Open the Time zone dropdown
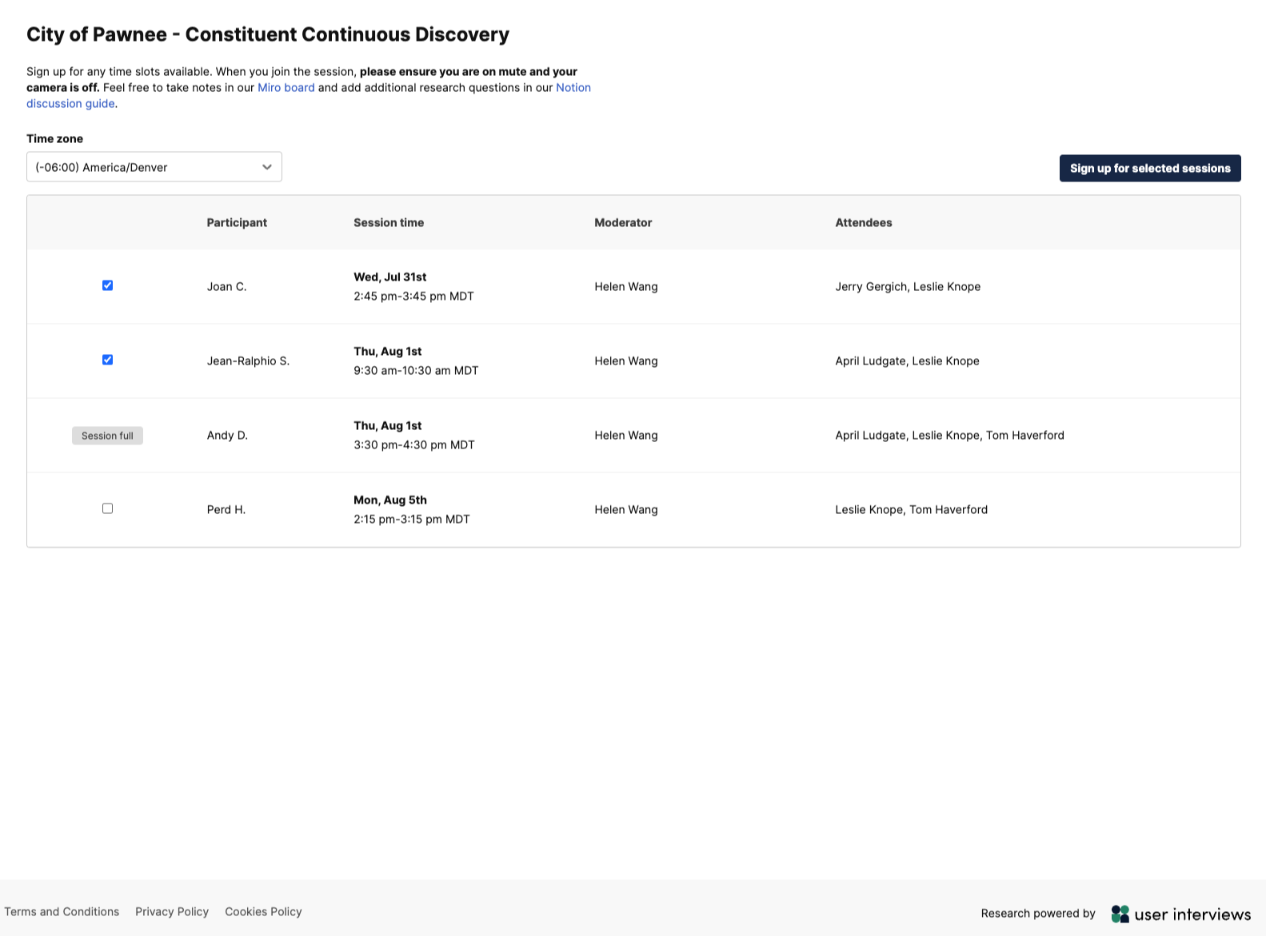 [x=154, y=167]
